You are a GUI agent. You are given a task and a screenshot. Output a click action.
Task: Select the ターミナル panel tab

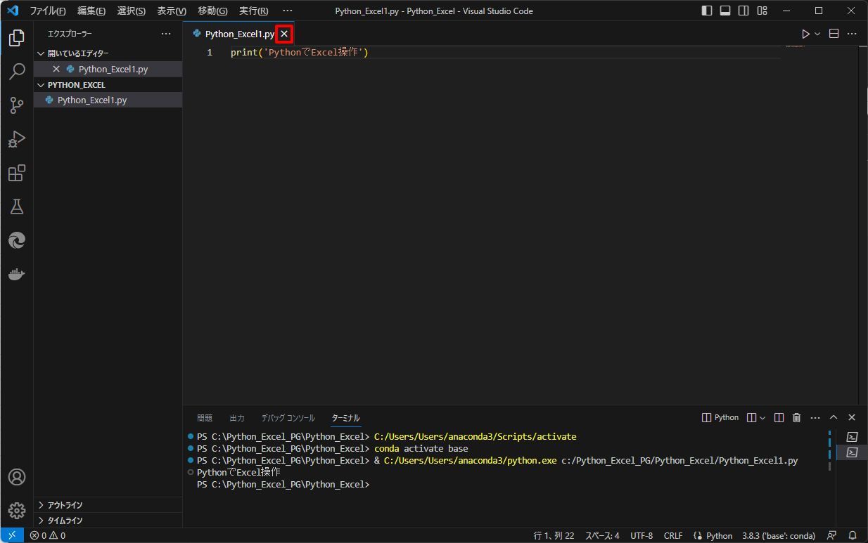[x=345, y=418]
